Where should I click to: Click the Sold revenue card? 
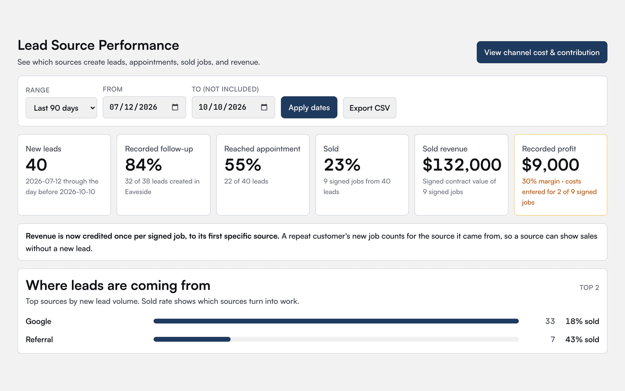(461, 175)
